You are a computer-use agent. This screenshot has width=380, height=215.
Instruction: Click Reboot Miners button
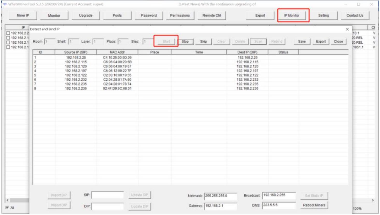(x=314, y=205)
